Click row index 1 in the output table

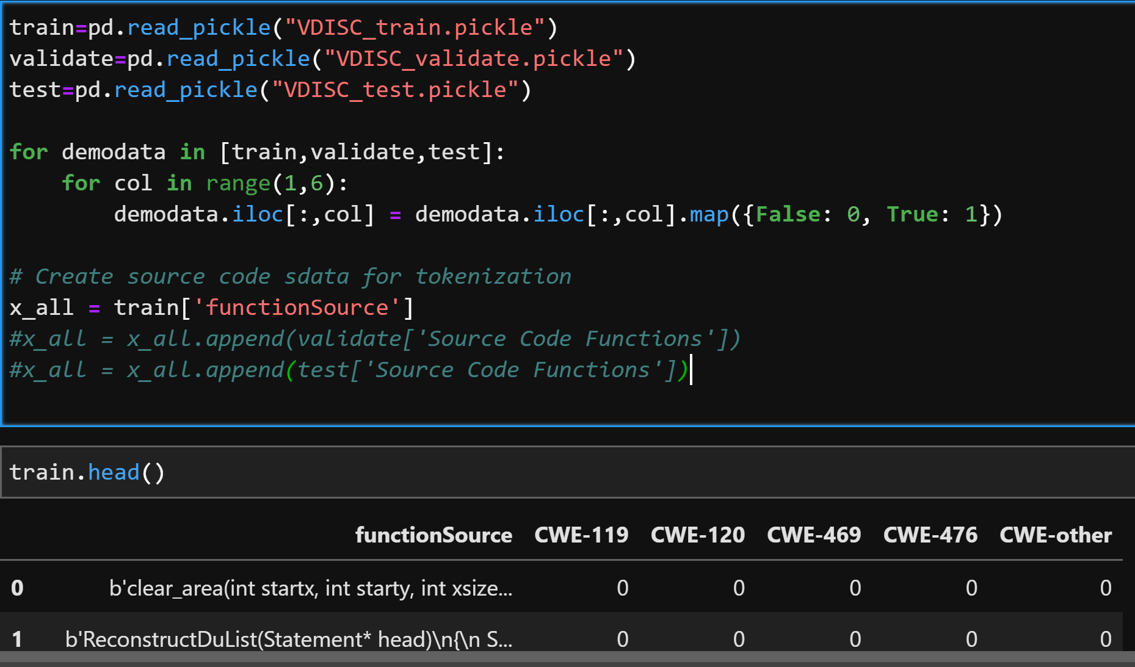tap(16, 639)
